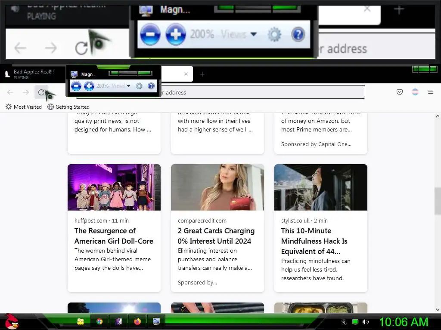Image resolution: width=441 pixels, height=330 pixels.
Task: Click the Magnifier window title icon
Action: point(74,74)
